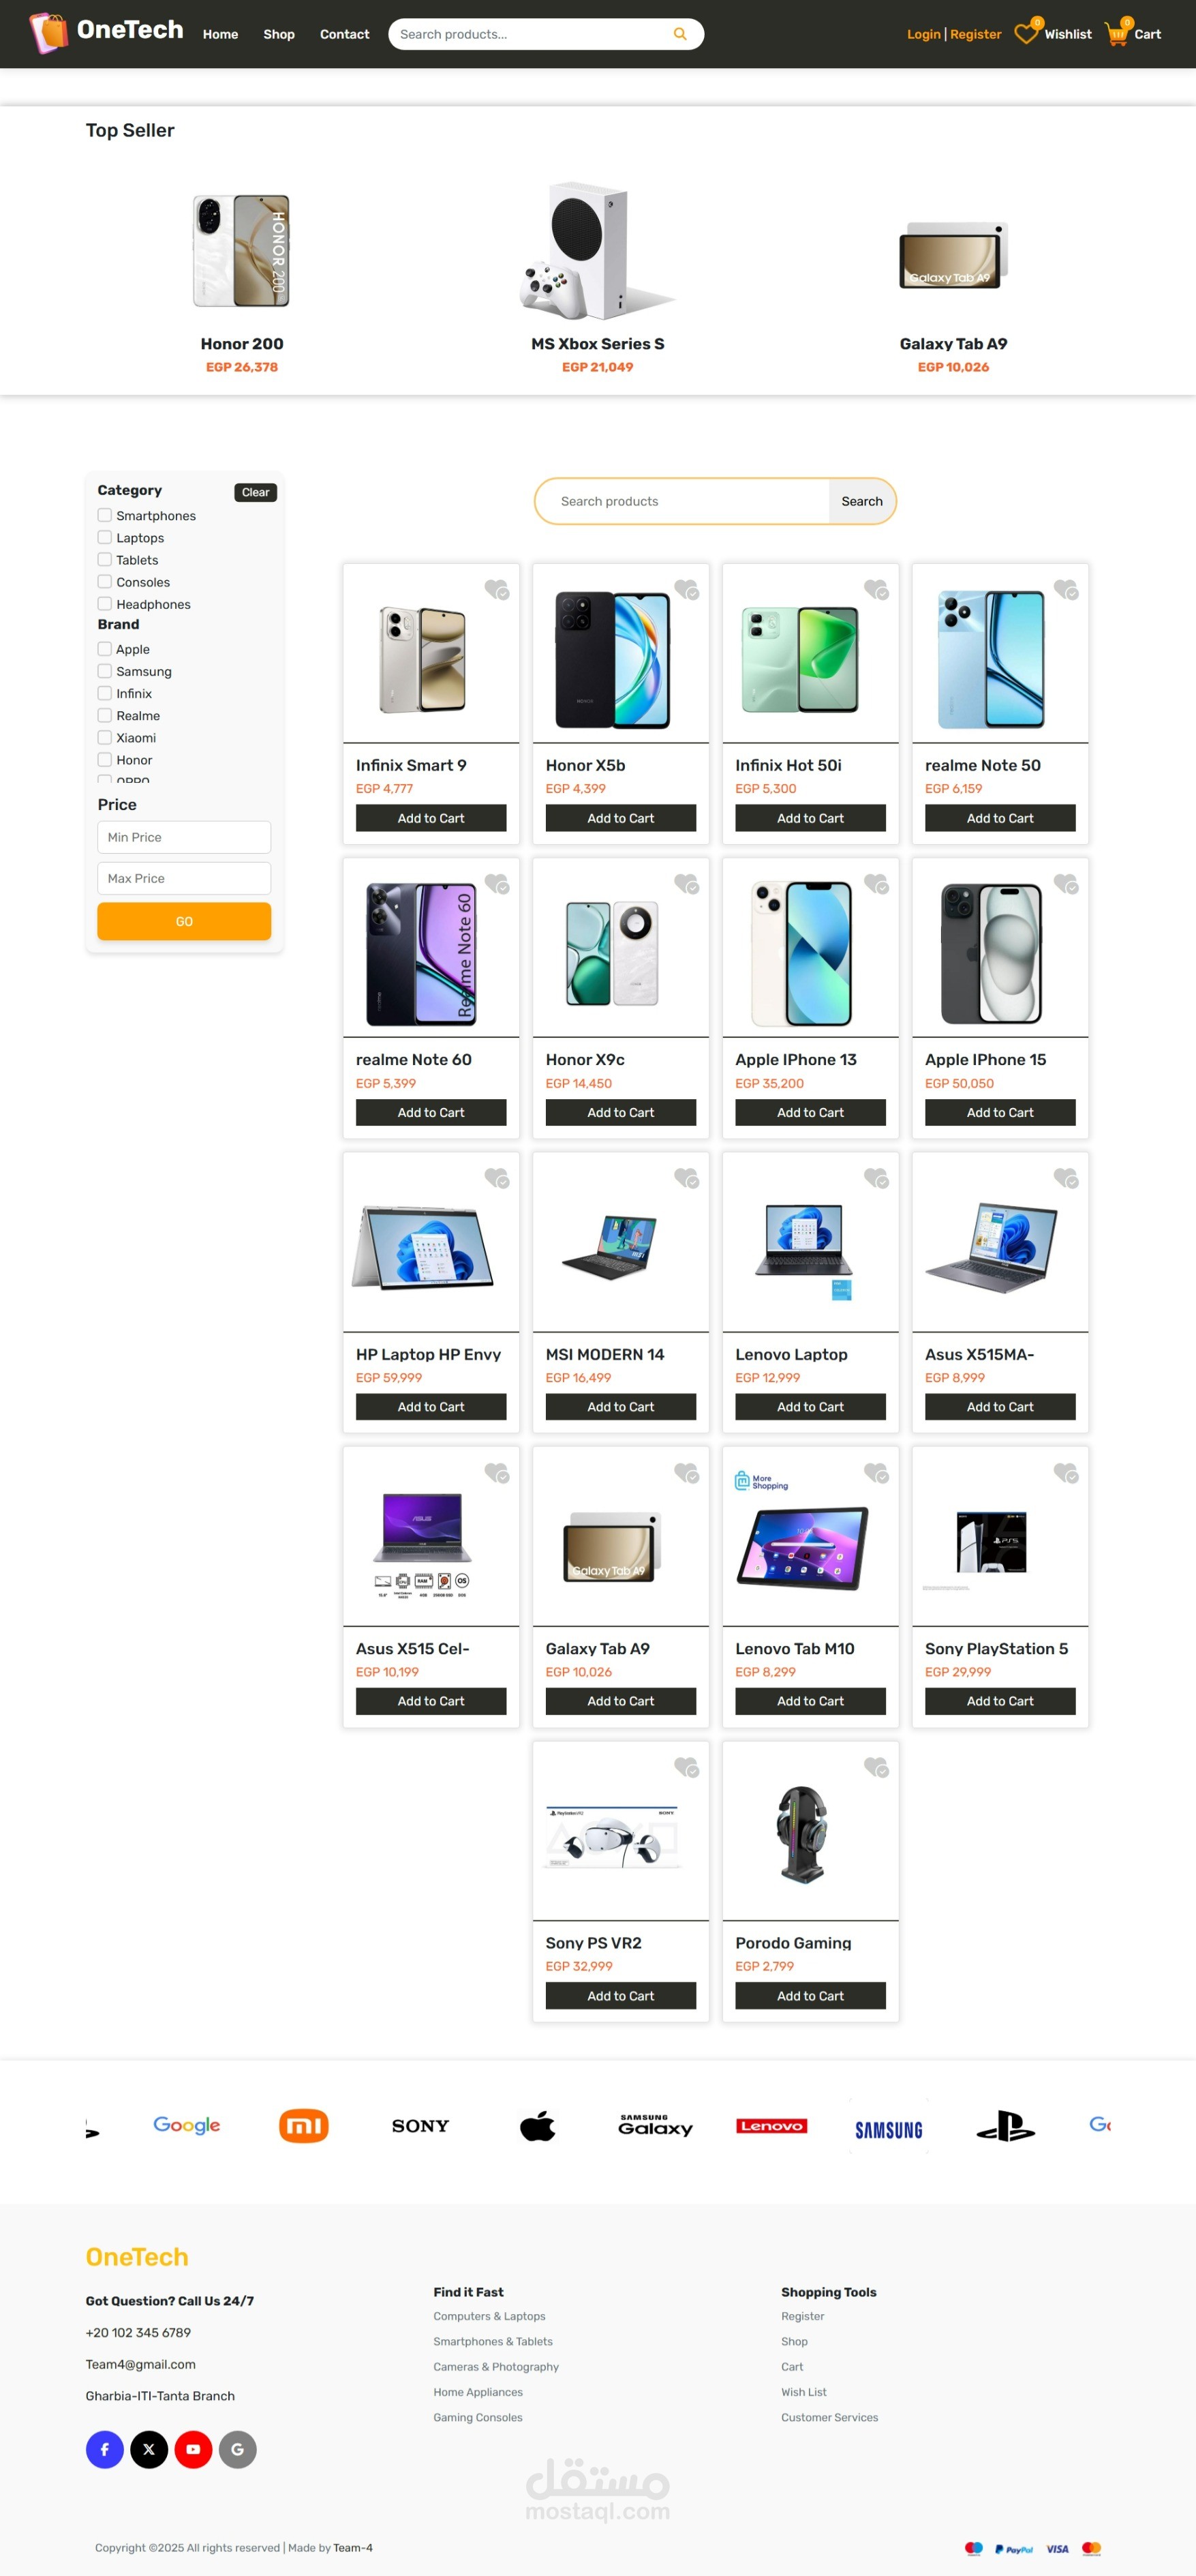Click wishlist heart on Sony PlayStation 5
1196x2576 pixels.
pos(1066,1473)
